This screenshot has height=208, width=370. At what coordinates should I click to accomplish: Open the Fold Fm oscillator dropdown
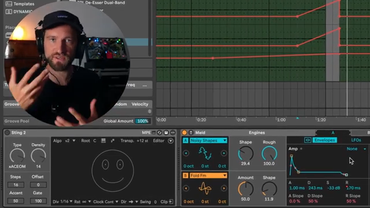208,176
